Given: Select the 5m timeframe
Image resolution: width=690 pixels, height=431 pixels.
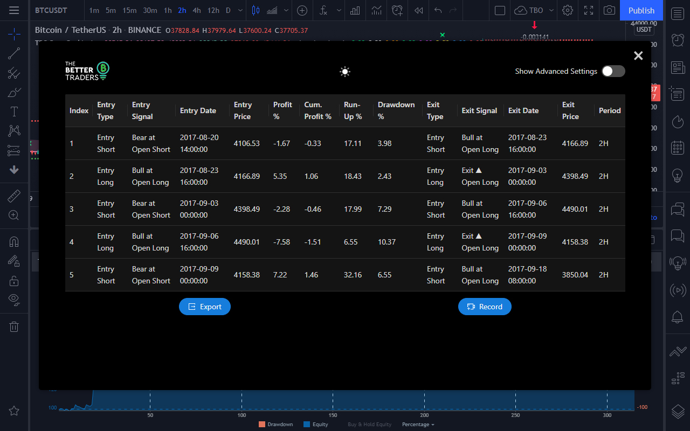Looking at the screenshot, I should 111,10.
